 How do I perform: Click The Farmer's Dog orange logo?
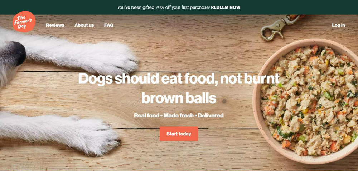pyautogui.click(x=24, y=21)
